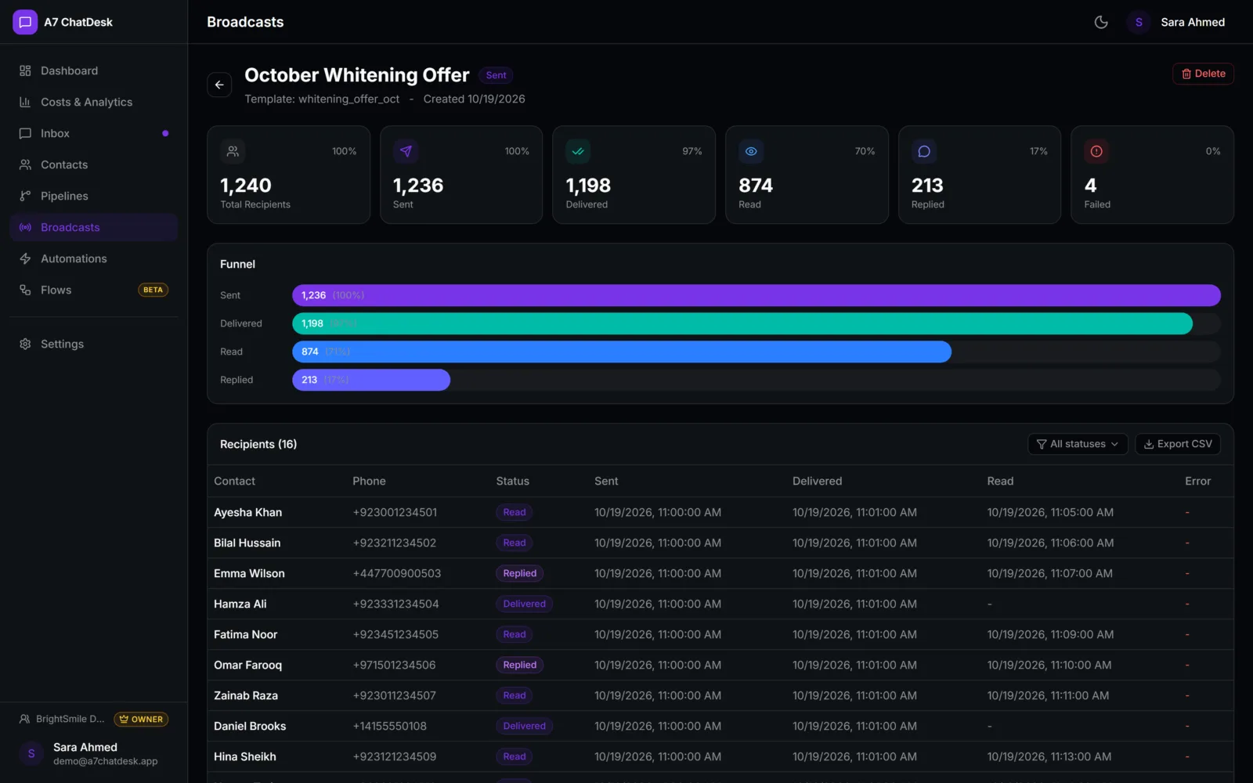This screenshot has height=783, width=1253.
Task: Click the Sent paper plane icon
Action: click(406, 151)
